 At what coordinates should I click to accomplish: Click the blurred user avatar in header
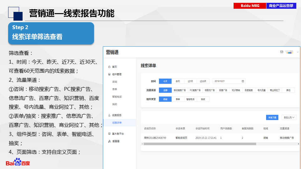pyautogui.click(x=289, y=52)
